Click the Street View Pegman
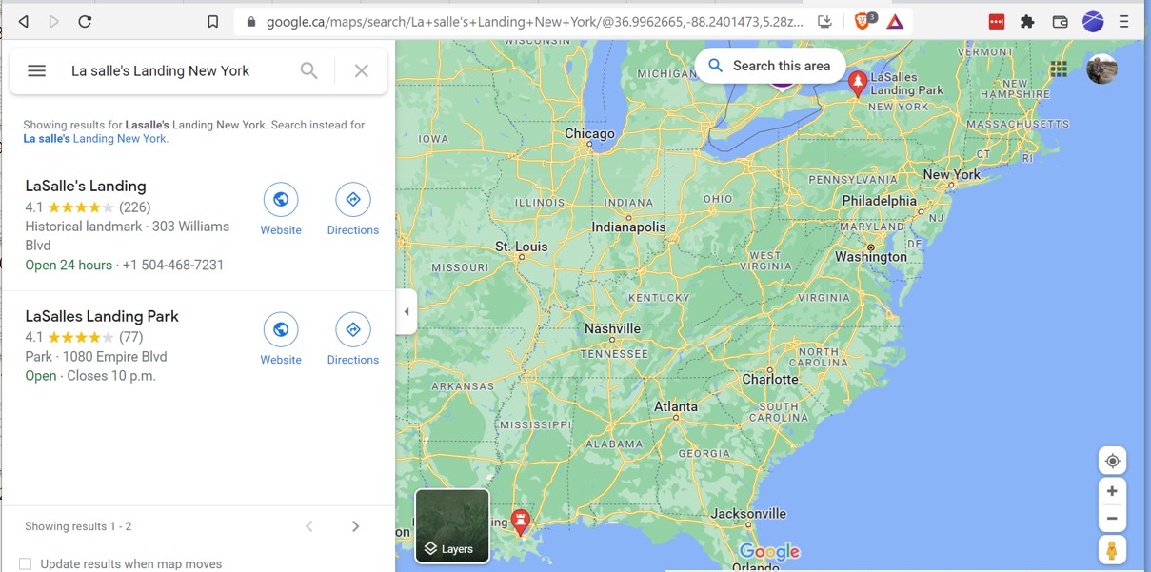Viewport: 1151px width, 572px height. (x=1112, y=550)
